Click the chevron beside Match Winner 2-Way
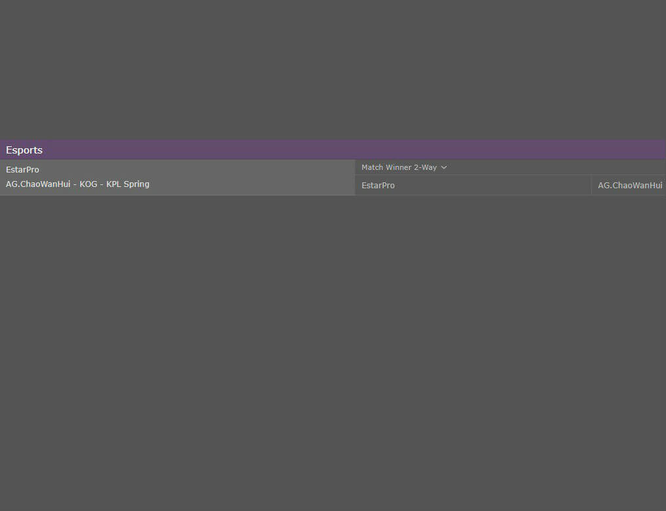666x511 pixels. 444,168
